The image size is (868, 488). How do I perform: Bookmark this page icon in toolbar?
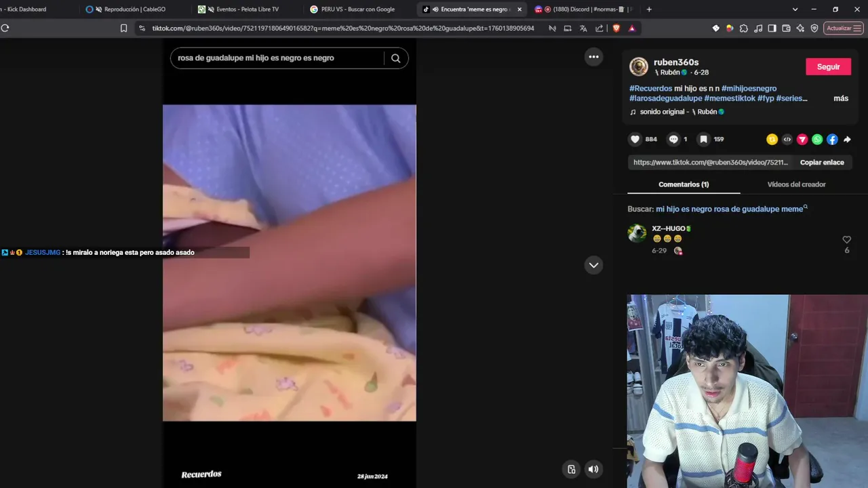(123, 28)
